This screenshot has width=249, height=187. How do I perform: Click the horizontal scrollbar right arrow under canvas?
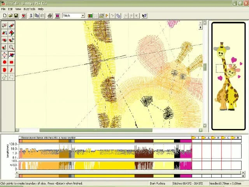coord(201,130)
